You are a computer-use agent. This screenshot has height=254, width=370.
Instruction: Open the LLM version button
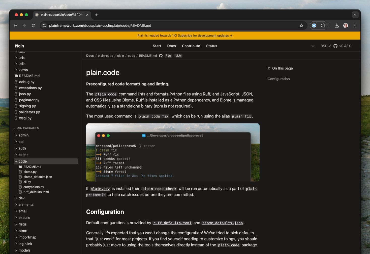(178, 56)
